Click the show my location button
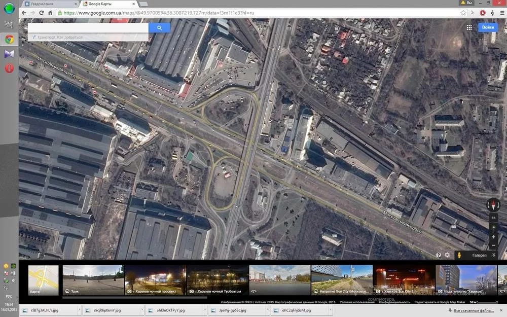507x317 pixels. click(493, 228)
